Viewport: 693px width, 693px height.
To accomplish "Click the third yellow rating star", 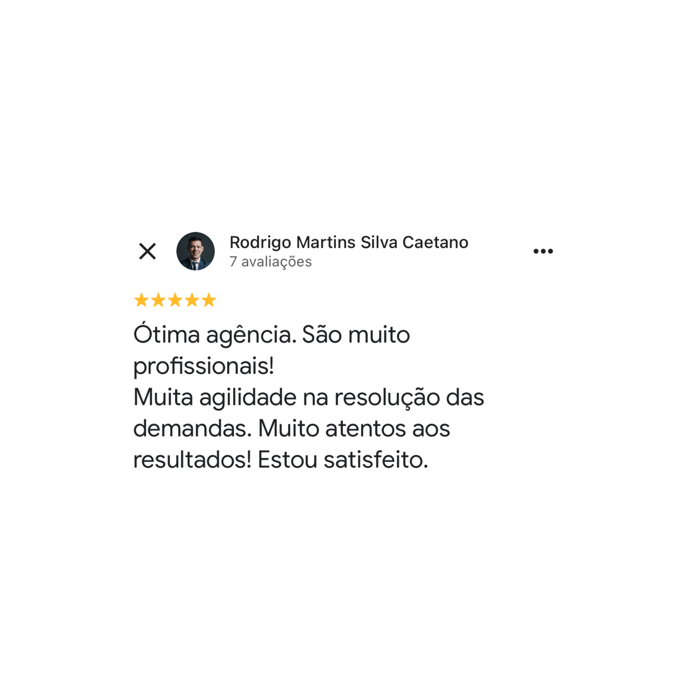I will 175,300.
